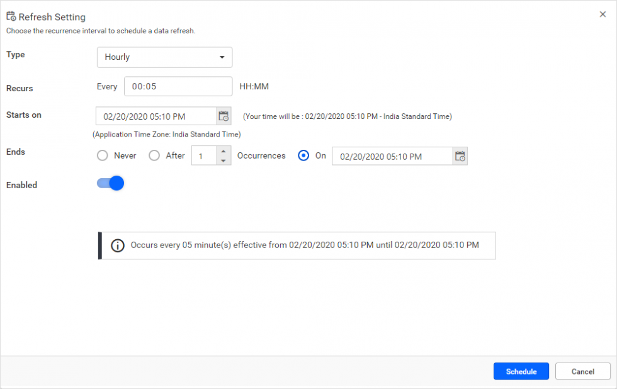Select the On radio button for end date
The height and width of the screenshot is (389, 617).
click(303, 155)
